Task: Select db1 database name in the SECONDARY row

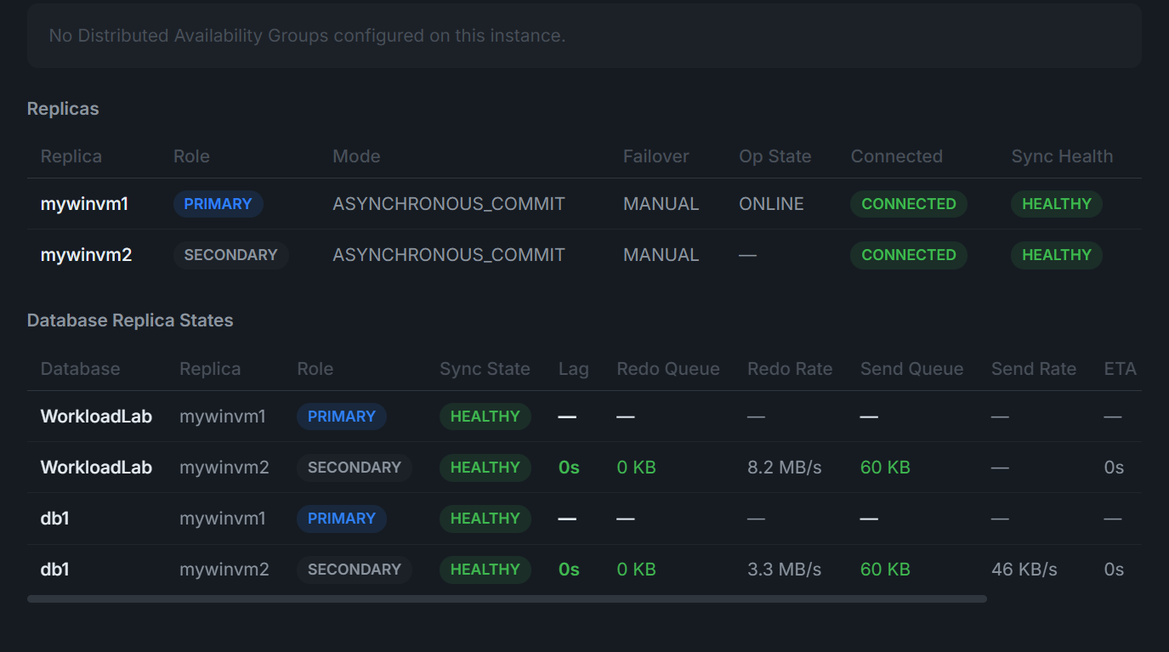Action: pos(55,570)
